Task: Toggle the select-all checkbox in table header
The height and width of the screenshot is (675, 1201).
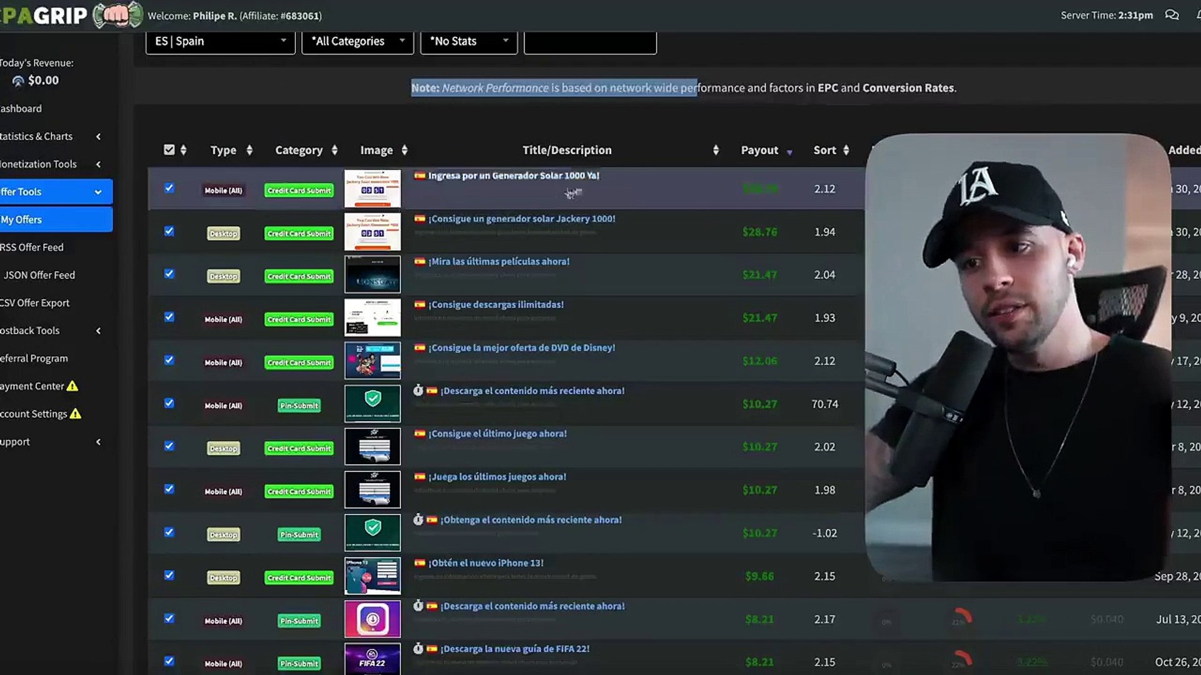Action: pos(169,149)
